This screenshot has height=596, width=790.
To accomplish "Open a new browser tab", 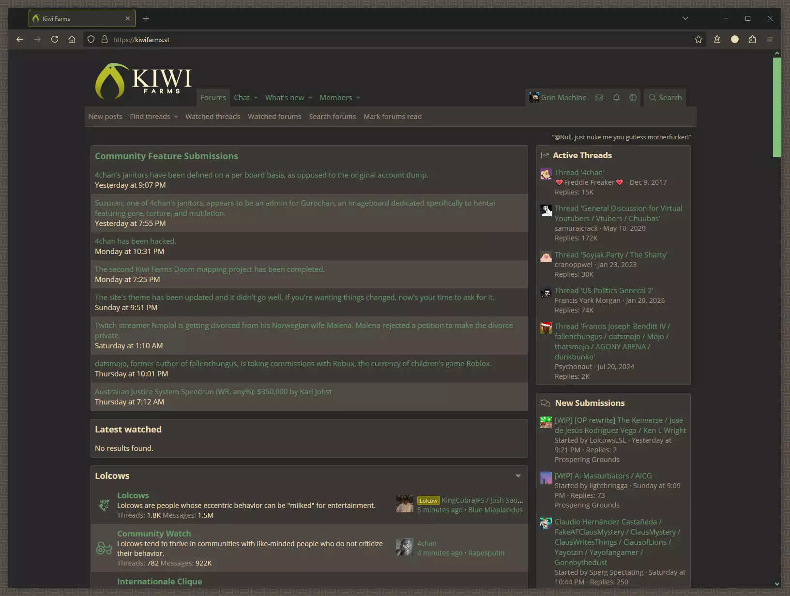I will tap(146, 18).
